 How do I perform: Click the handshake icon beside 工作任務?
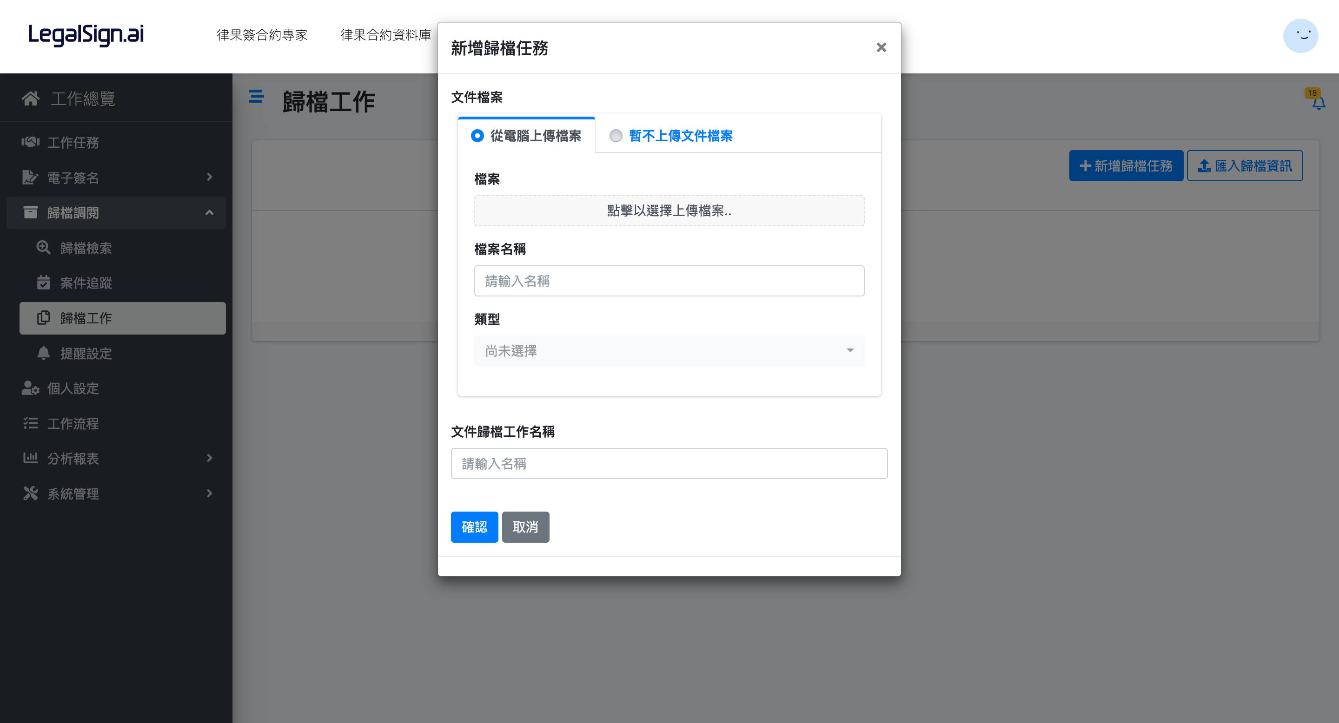point(30,142)
